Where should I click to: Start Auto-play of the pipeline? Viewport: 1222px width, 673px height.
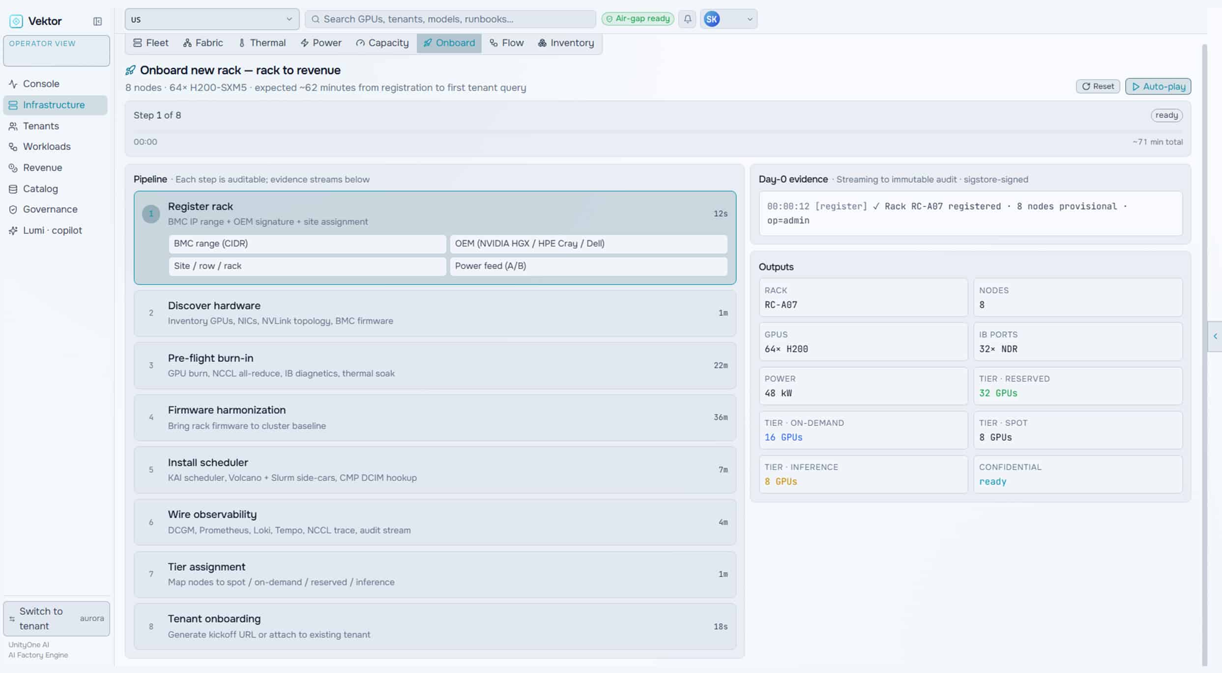point(1158,86)
